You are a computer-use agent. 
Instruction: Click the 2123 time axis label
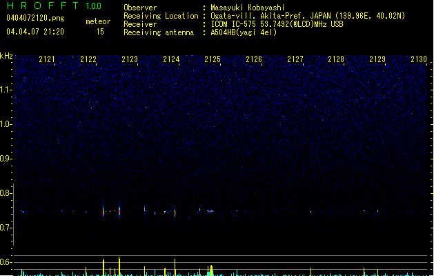[x=130, y=59]
